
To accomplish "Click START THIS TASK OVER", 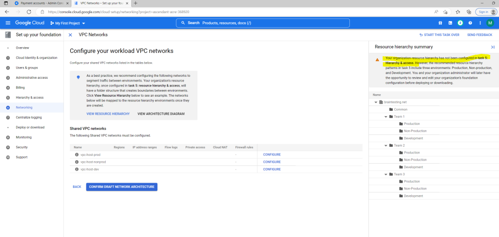I will (439, 35).
